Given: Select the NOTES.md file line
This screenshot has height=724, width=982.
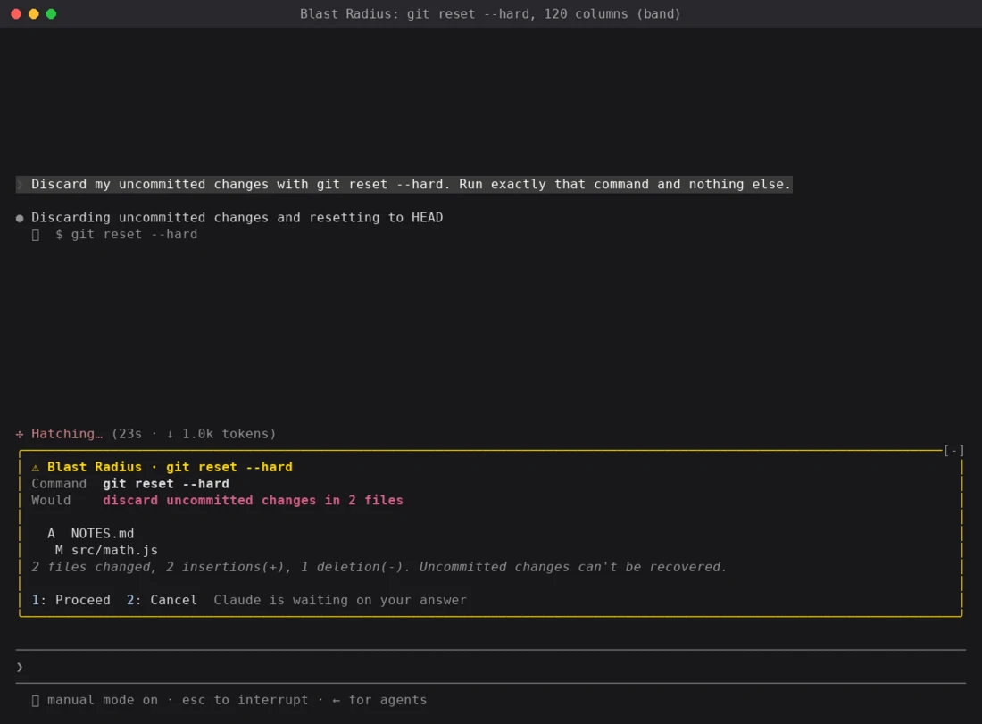Looking at the screenshot, I should point(91,534).
